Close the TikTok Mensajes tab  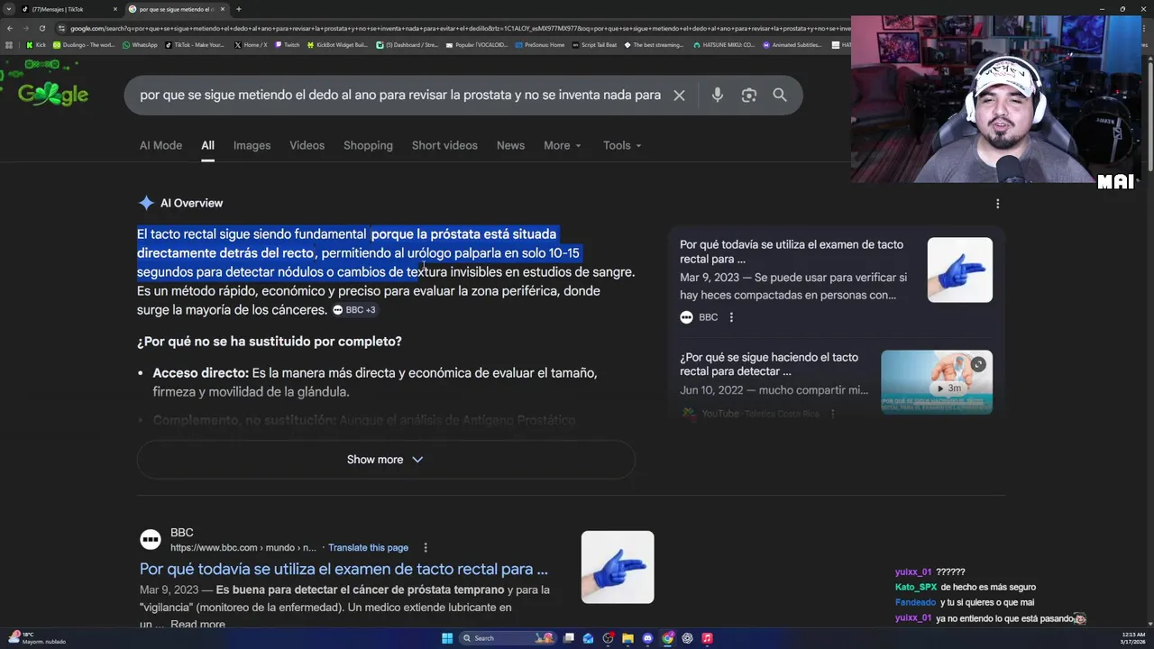click(114, 9)
